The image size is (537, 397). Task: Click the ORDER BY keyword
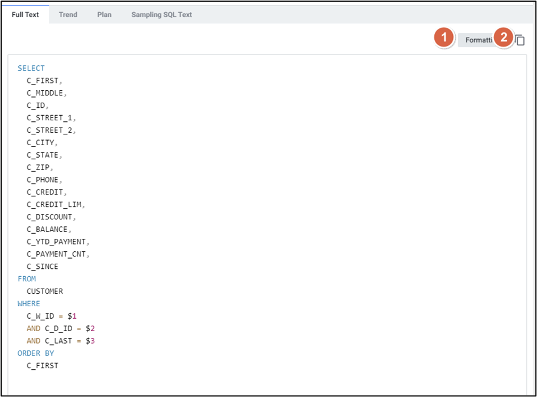36,353
